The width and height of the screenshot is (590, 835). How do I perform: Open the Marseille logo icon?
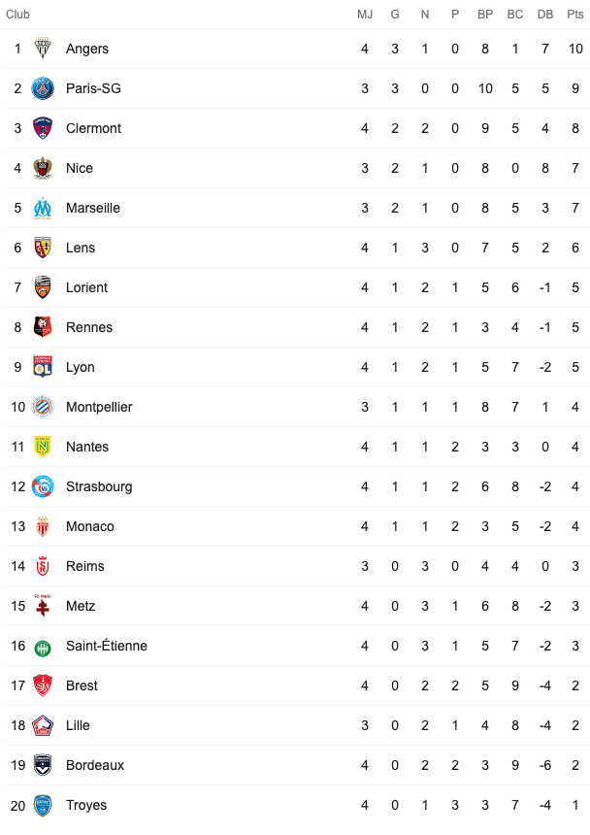point(43,208)
